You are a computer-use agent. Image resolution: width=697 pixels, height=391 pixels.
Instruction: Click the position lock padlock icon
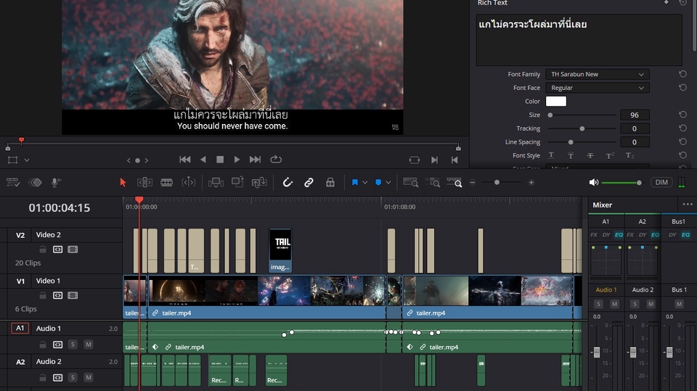coord(330,183)
